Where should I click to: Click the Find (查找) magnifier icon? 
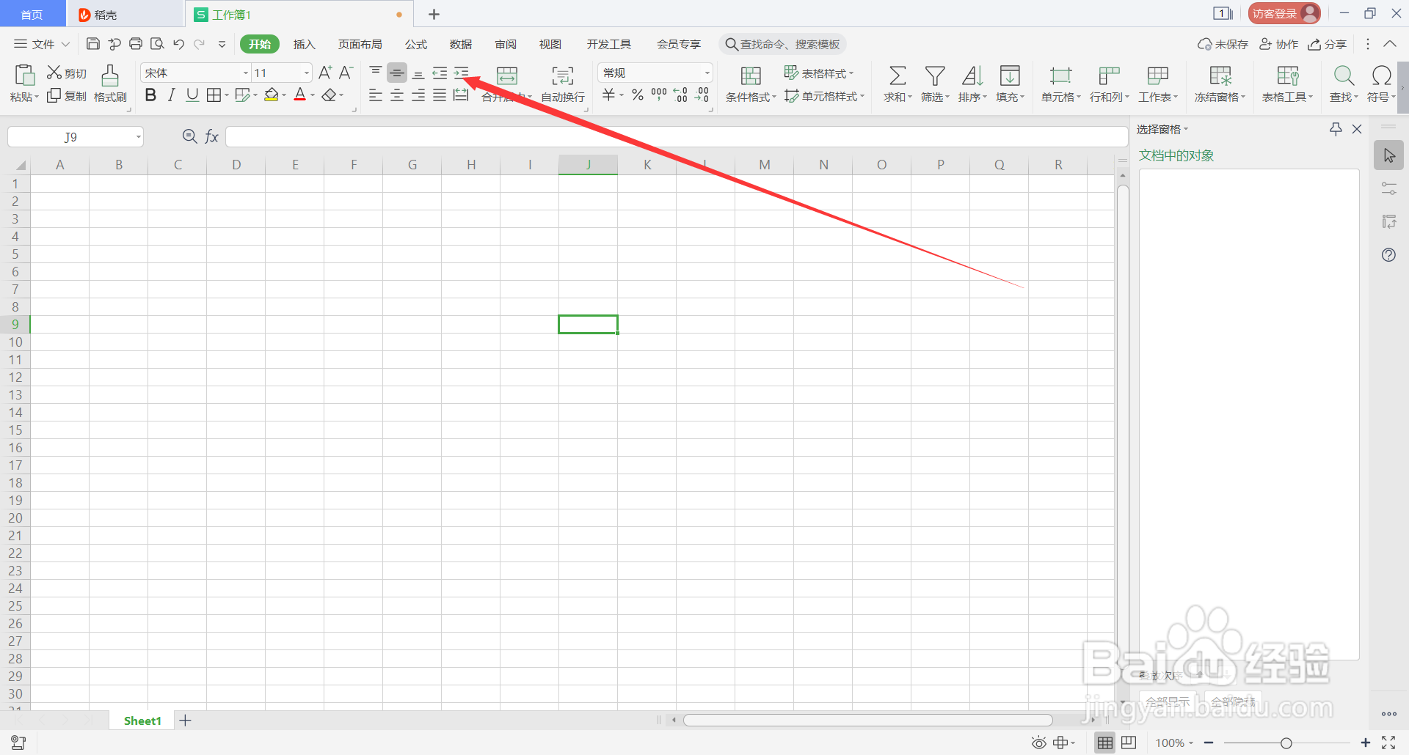click(x=1344, y=75)
